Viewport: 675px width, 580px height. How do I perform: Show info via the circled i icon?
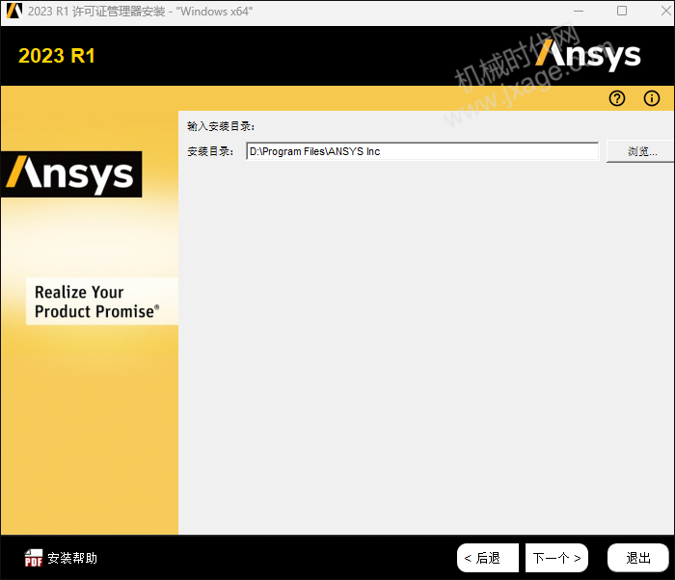pos(651,98)
